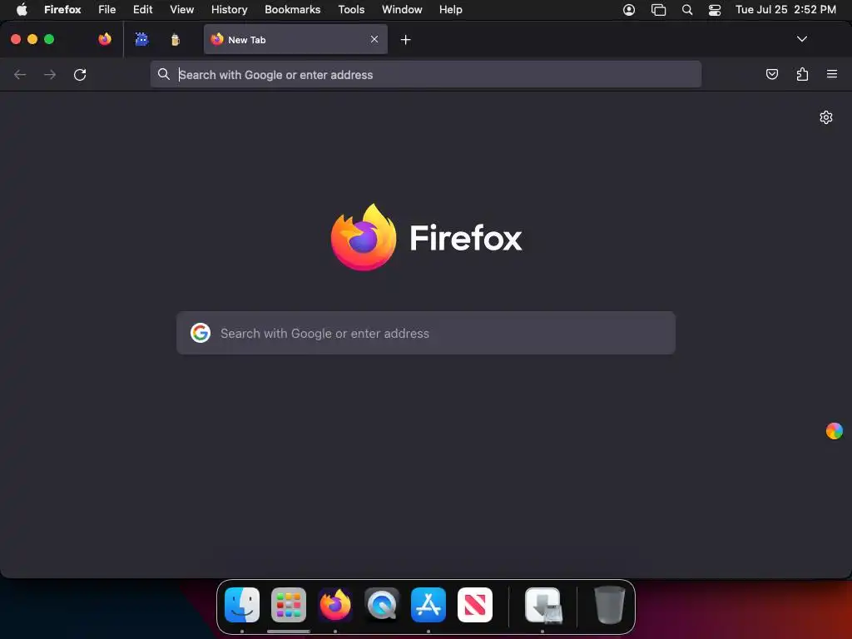852x639 pixels.
Task: Focus the address bar search field
Action: 425,74
